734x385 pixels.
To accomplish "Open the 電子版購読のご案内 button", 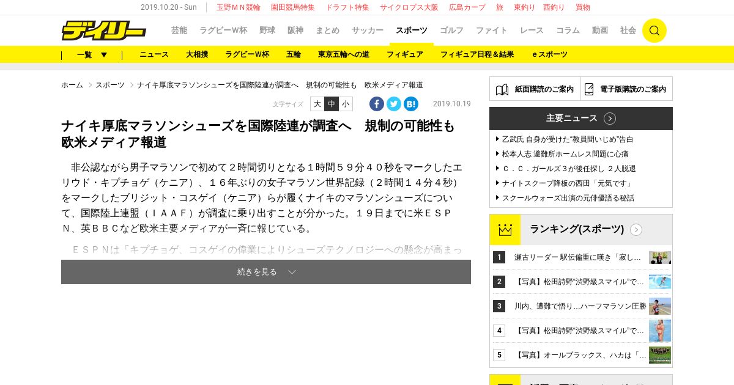I will [x=627, y=89].
